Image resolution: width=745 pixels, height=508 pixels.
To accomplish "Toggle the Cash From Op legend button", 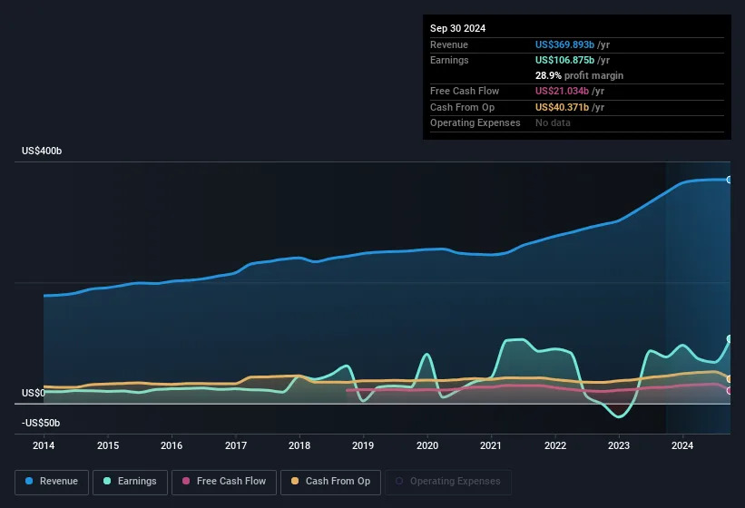I will [330, 482].
